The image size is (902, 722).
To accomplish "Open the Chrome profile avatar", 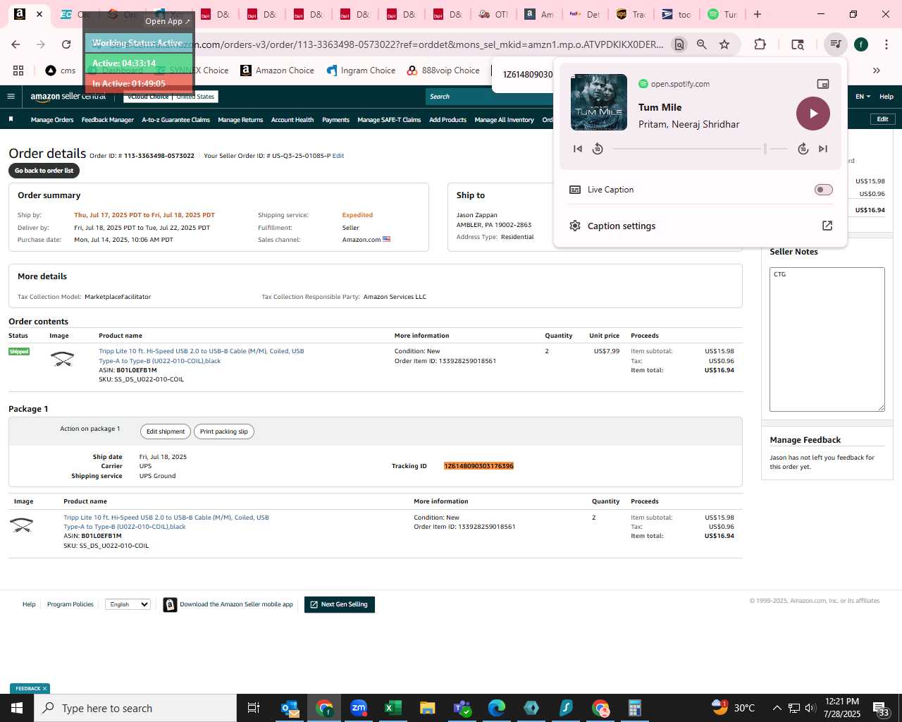I will click(x=861, y=44).
